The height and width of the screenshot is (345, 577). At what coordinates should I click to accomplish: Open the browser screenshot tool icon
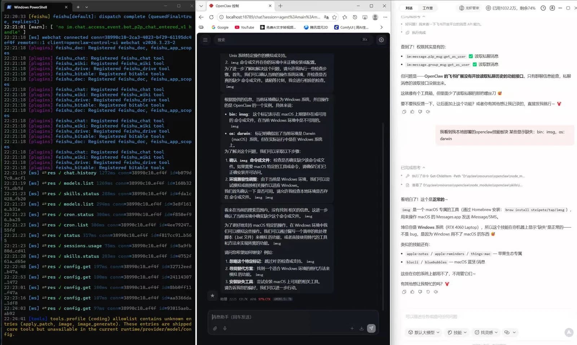pyautogui.click(x=365, y=17)
